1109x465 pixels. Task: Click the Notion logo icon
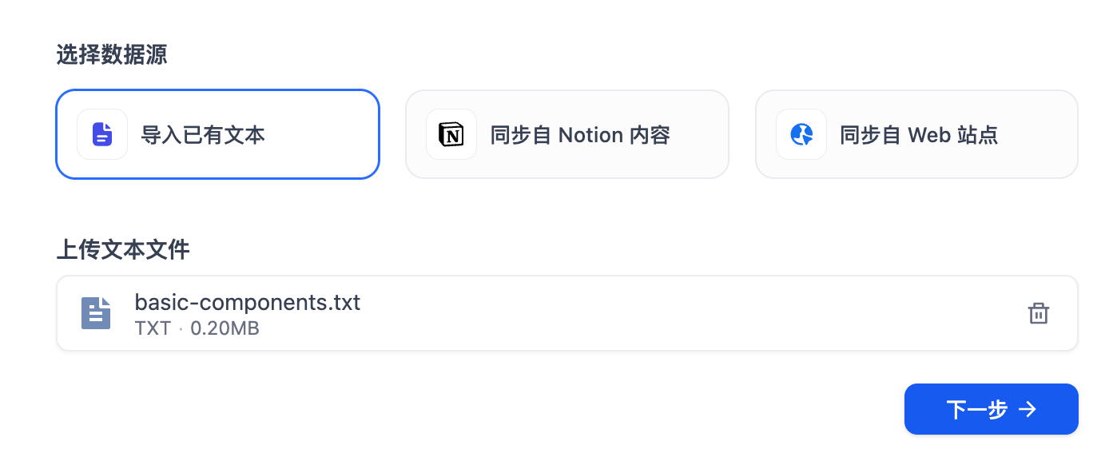(x=451, y=134)
